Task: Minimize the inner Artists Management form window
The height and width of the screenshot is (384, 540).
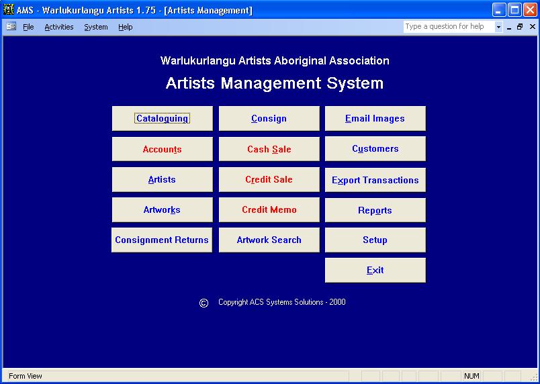Action: pyautogui.click(x=509, y=27)
